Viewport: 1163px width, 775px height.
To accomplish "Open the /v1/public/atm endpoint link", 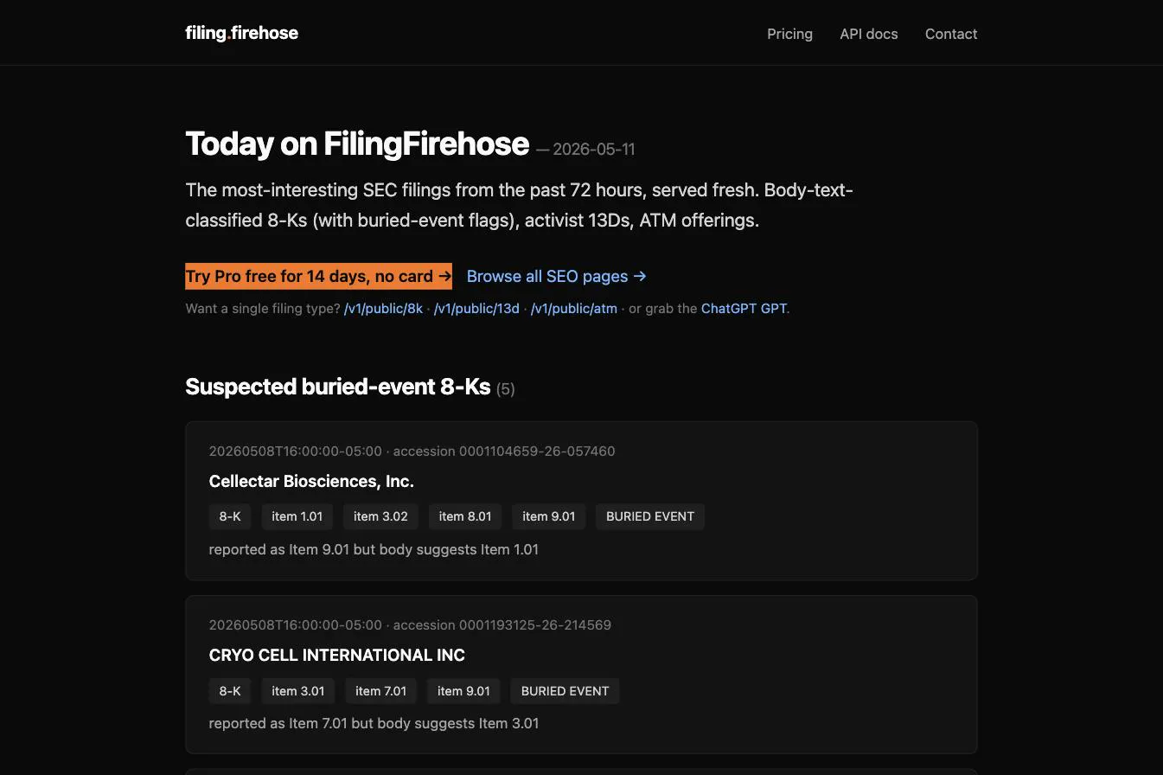I will pos(574,308).
